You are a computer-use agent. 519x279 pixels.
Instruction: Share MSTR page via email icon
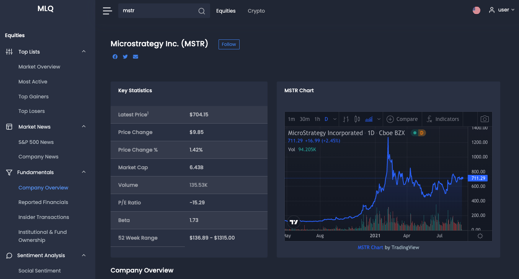(135, 57)
